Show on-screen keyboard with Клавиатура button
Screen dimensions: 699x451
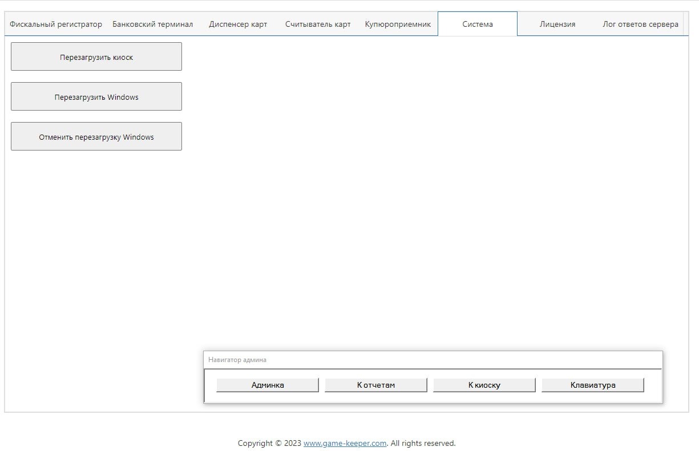pyautogui.click(x=593, y=385)
